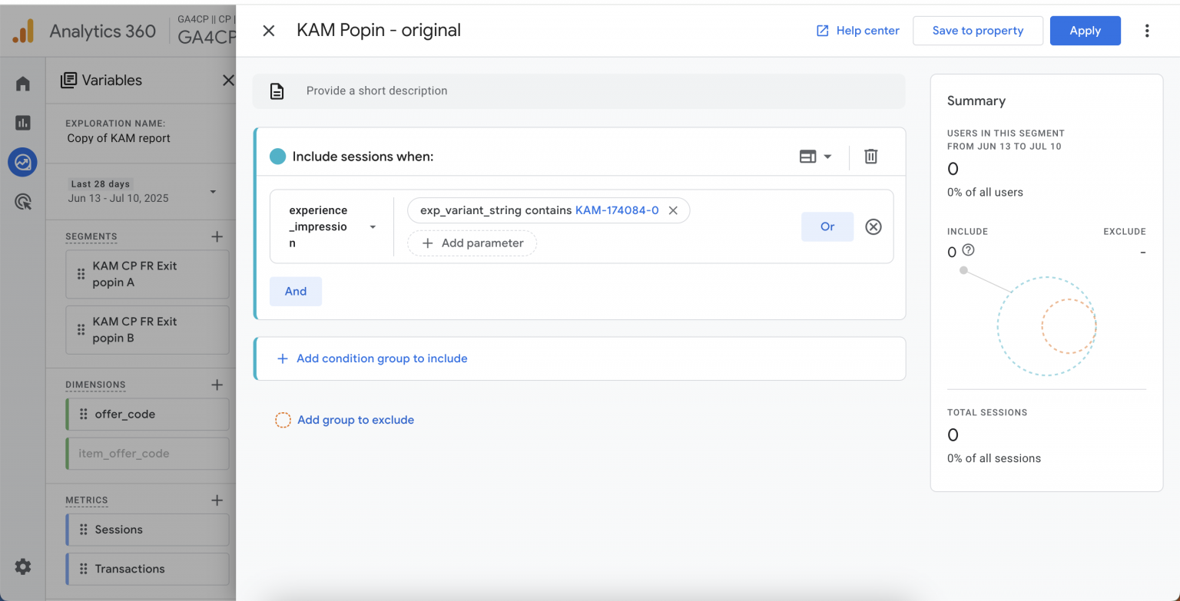Click the Apply button
This screenshot has height=601, width=1180.
click(1085, 31)
